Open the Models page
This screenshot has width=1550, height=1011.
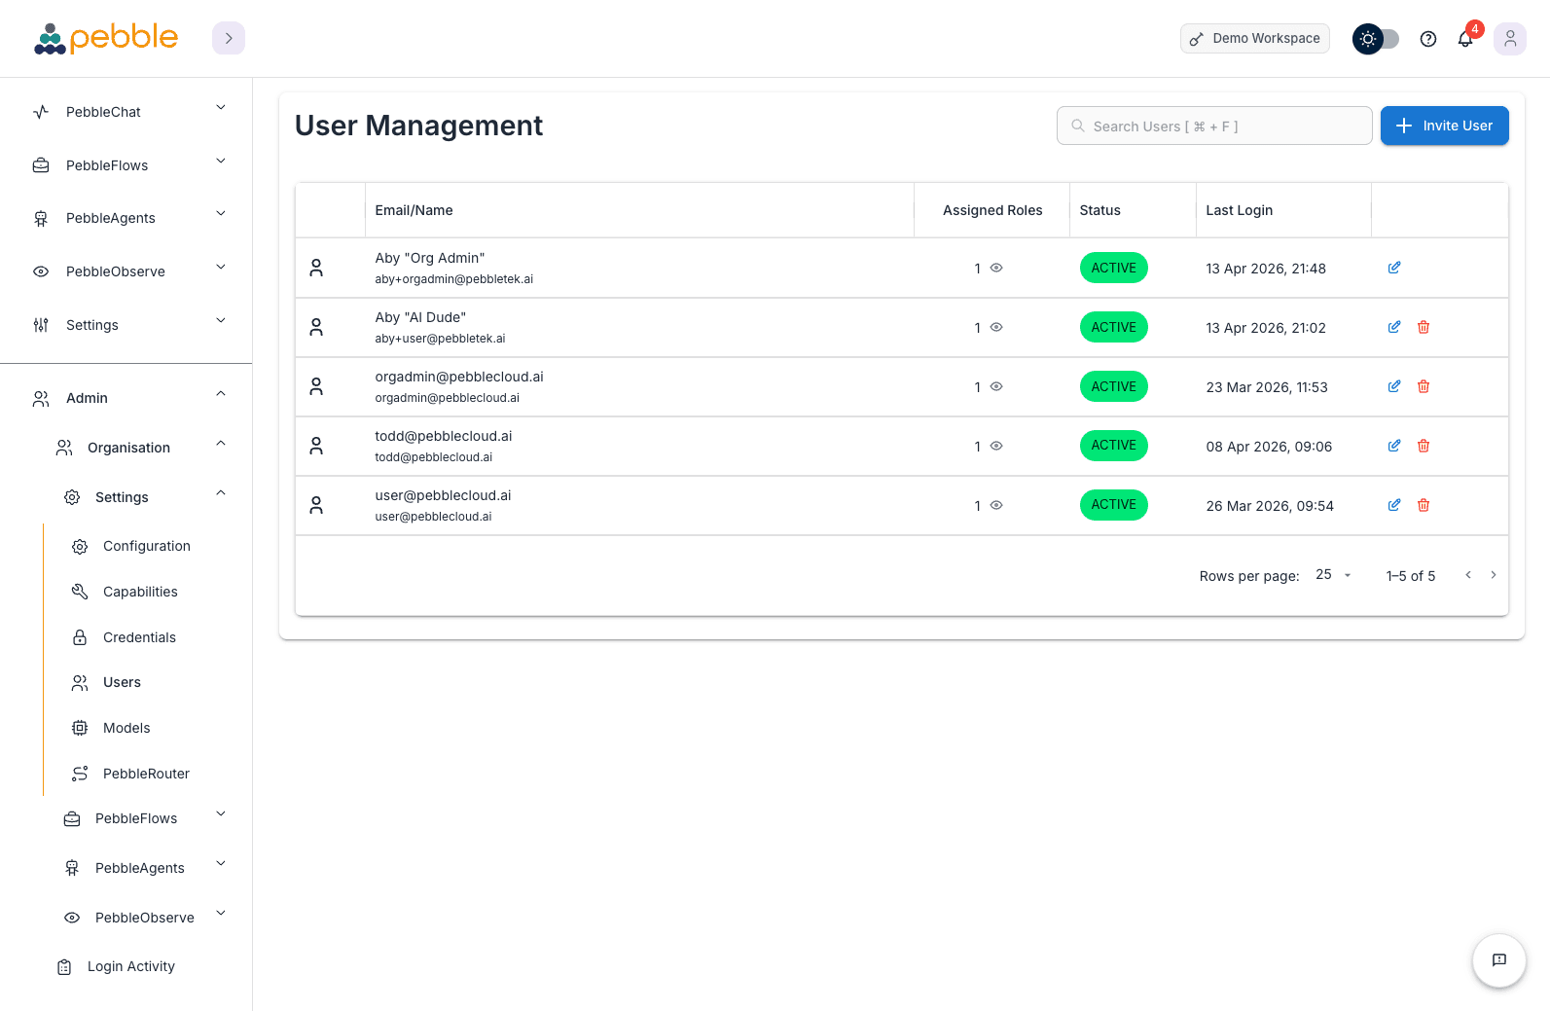point(126,728)
